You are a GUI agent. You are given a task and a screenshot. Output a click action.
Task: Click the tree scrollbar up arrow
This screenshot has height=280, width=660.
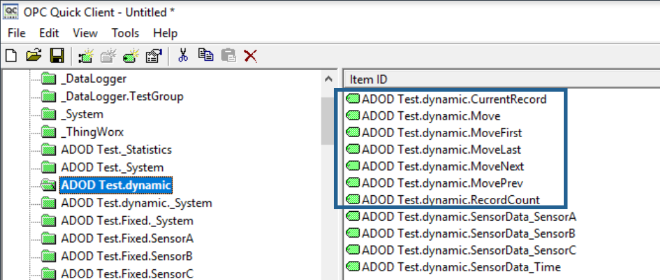(x=329, y=79)
